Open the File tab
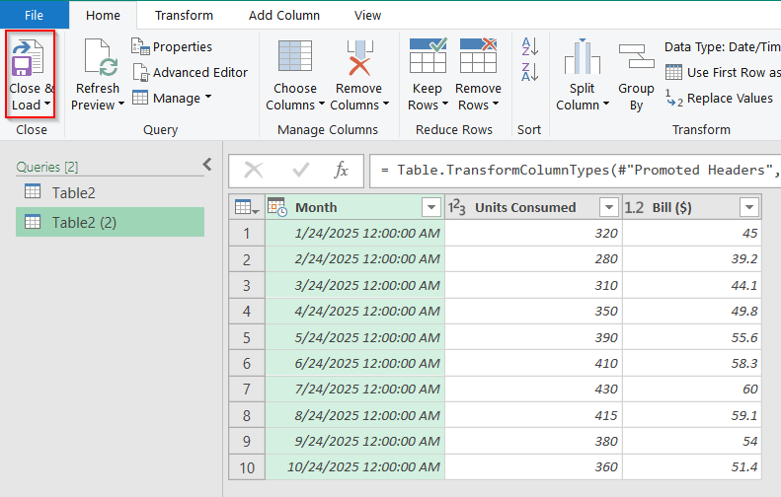 (34, 15)
